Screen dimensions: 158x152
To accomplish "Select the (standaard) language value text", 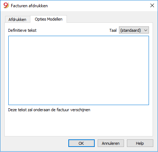I will point(131,30).
